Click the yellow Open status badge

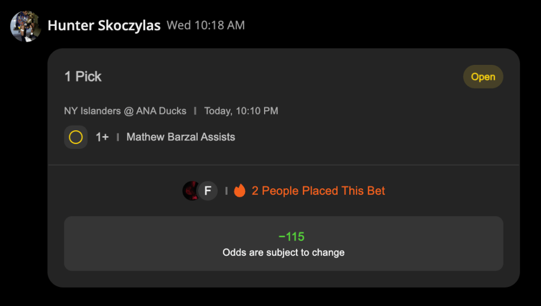point(483,77)
